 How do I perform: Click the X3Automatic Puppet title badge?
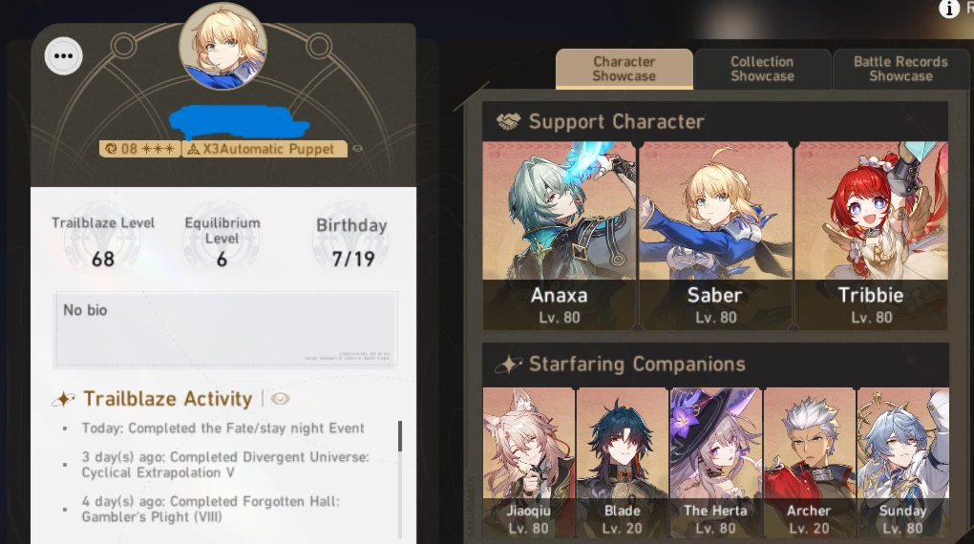[x=265, y=149]
